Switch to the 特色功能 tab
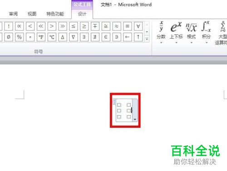 55,14
